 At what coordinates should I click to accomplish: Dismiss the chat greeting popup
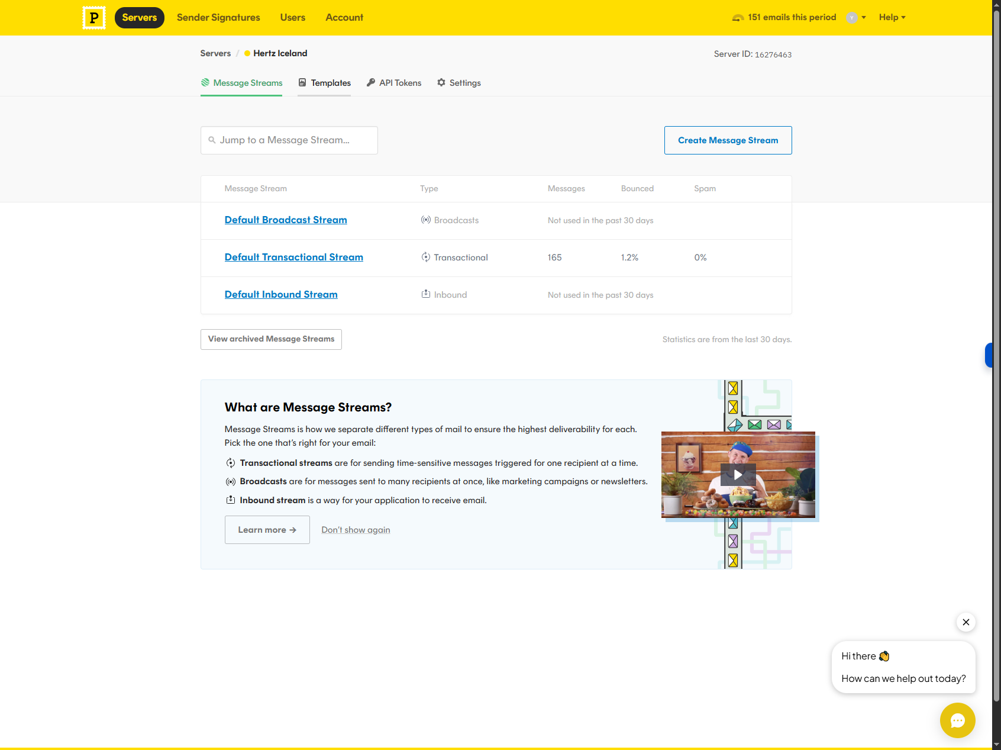coord(966,622)
